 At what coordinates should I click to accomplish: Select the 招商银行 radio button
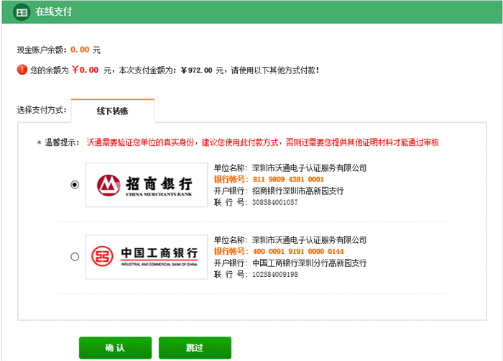(x=75, y=185)
